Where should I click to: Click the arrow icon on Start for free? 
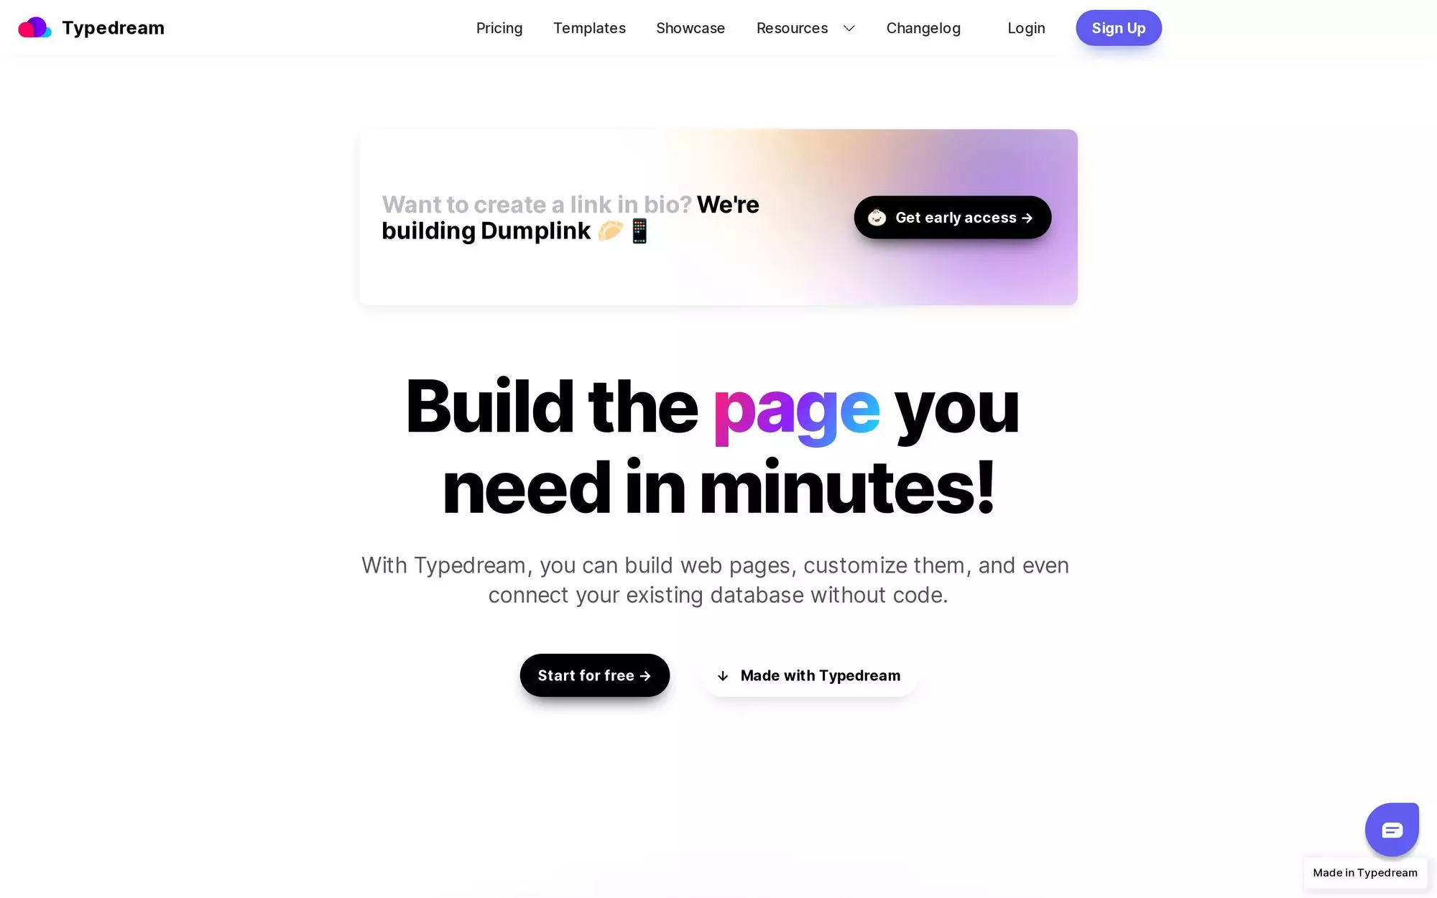point(644,675)
